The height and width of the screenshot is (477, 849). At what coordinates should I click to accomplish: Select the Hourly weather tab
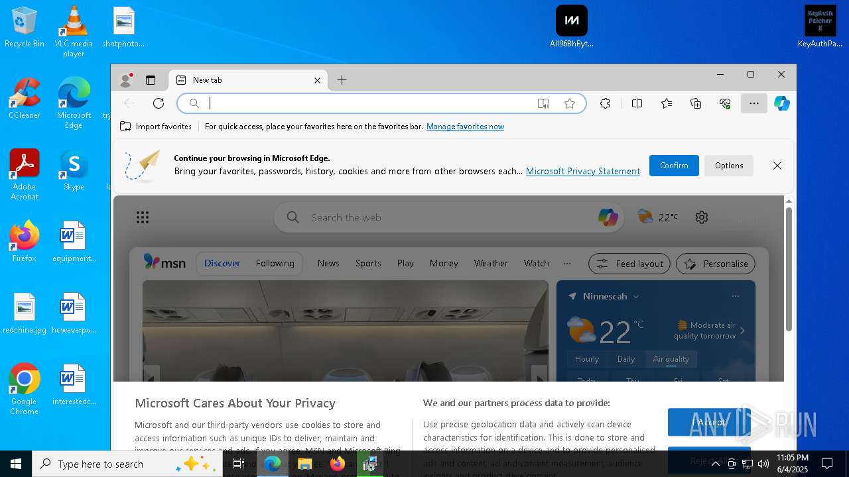pos(587,359)
